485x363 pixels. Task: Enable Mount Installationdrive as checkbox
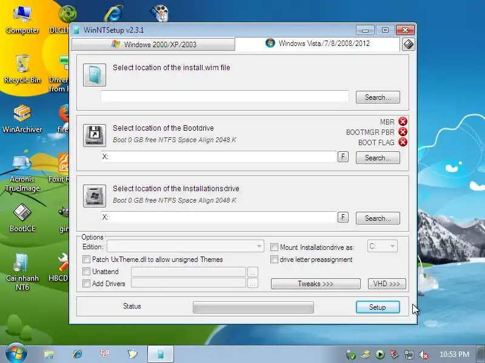274,247
